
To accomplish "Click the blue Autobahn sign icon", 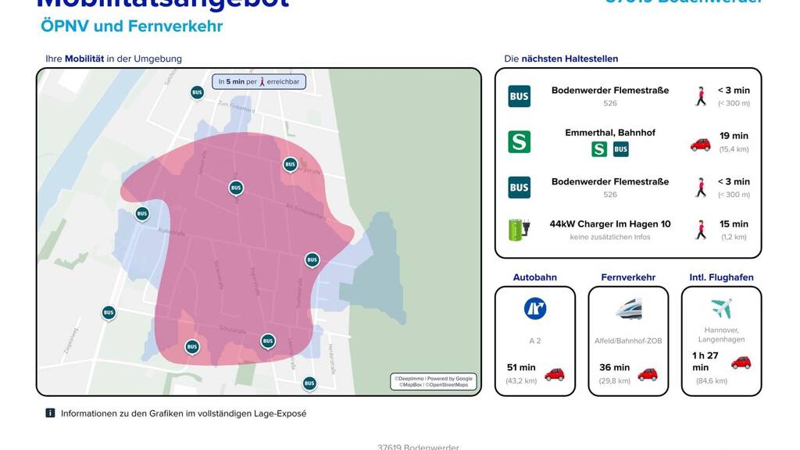I will pyautogui.click(x=535, y=309).
